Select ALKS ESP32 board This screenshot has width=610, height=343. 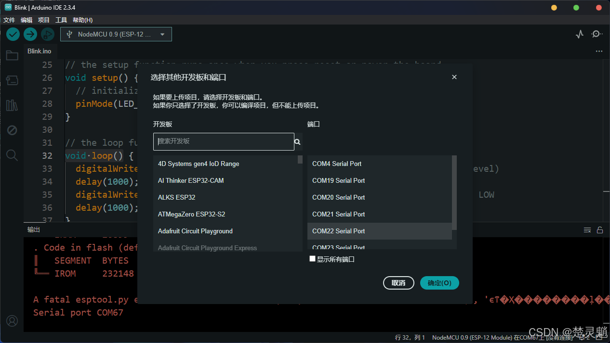[225, 197]
